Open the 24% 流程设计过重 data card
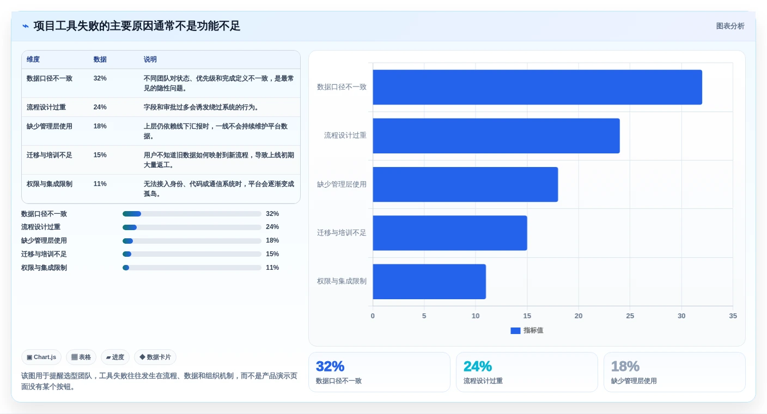 click(x=527, y=372)
